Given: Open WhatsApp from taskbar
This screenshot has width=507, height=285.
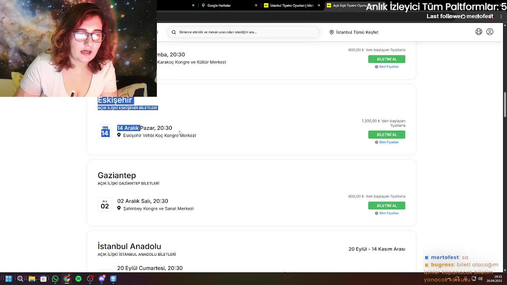Looking at the screenshot, I should pyautogui.click(x=55, y=279).
